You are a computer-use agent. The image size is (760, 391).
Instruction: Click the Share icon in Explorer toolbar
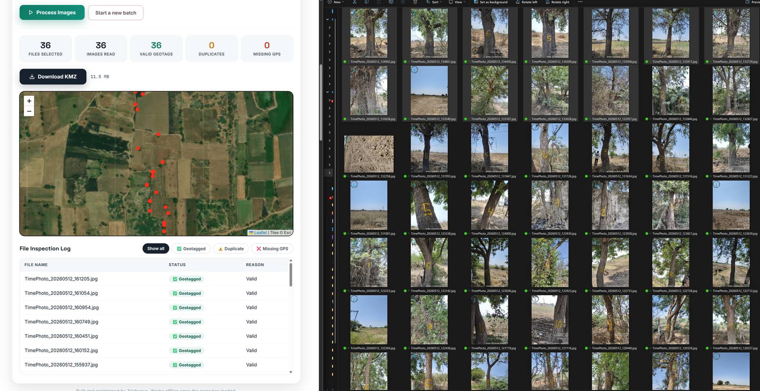[x=403, y=2]
